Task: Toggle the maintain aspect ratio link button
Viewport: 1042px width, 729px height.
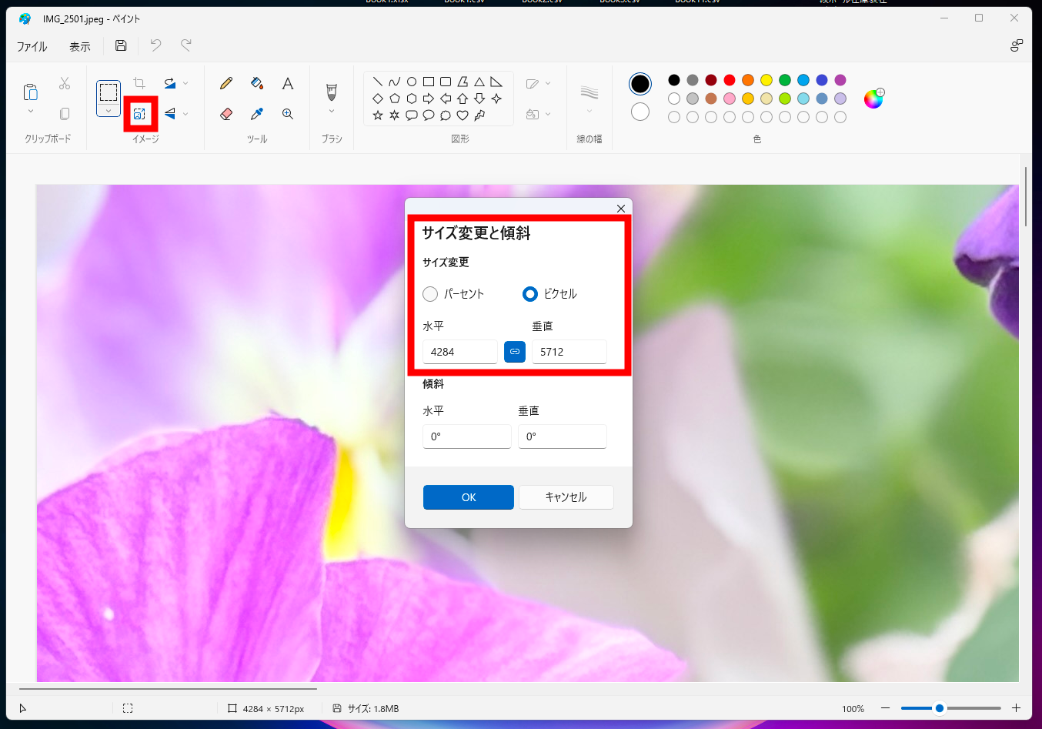Action: (x=515, y=352)
